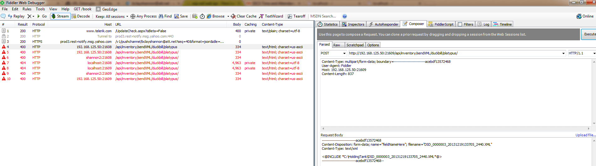Open the Keep: All sessions dropdown
The image size is (596, 166).
(112, 17)
